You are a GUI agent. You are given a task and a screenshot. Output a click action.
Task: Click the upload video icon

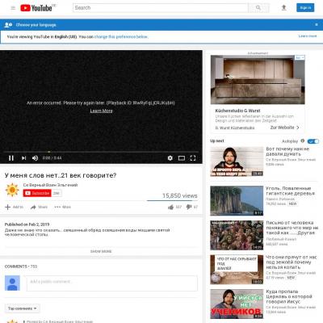click(x=283, y=8)
